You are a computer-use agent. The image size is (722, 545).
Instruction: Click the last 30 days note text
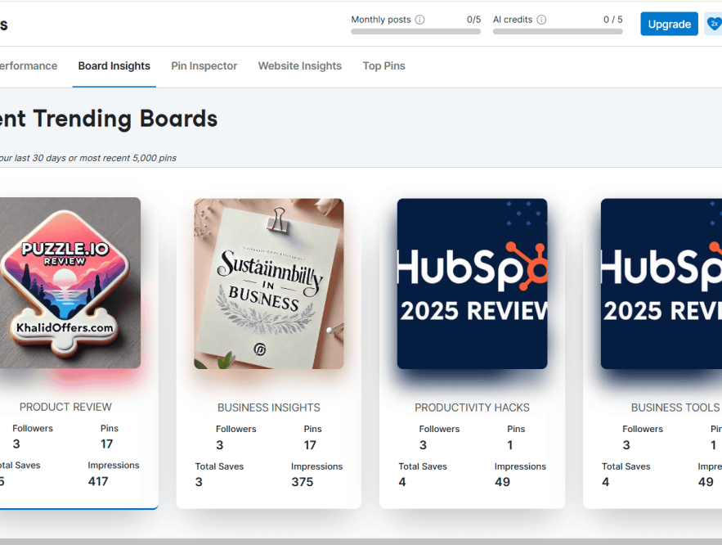[x=88, y=158]
